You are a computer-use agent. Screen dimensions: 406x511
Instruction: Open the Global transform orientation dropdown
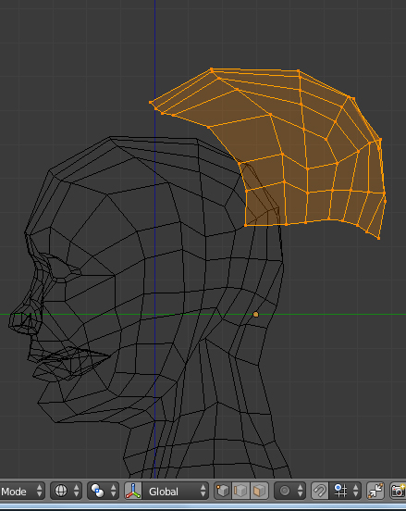pos(176,491)
